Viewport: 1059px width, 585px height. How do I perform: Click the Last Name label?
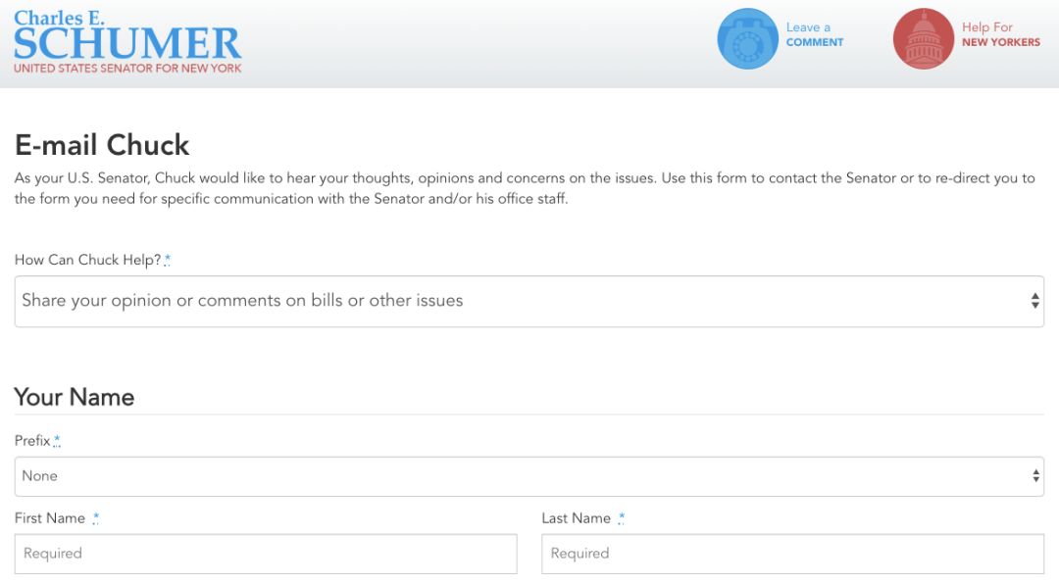pyautogui.click(x=577, y=518)
